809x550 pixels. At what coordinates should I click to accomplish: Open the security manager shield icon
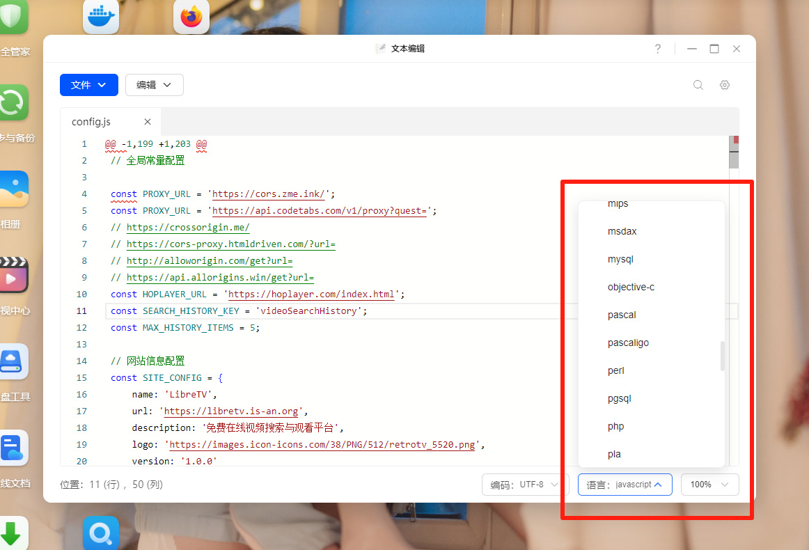click(13, 17)
